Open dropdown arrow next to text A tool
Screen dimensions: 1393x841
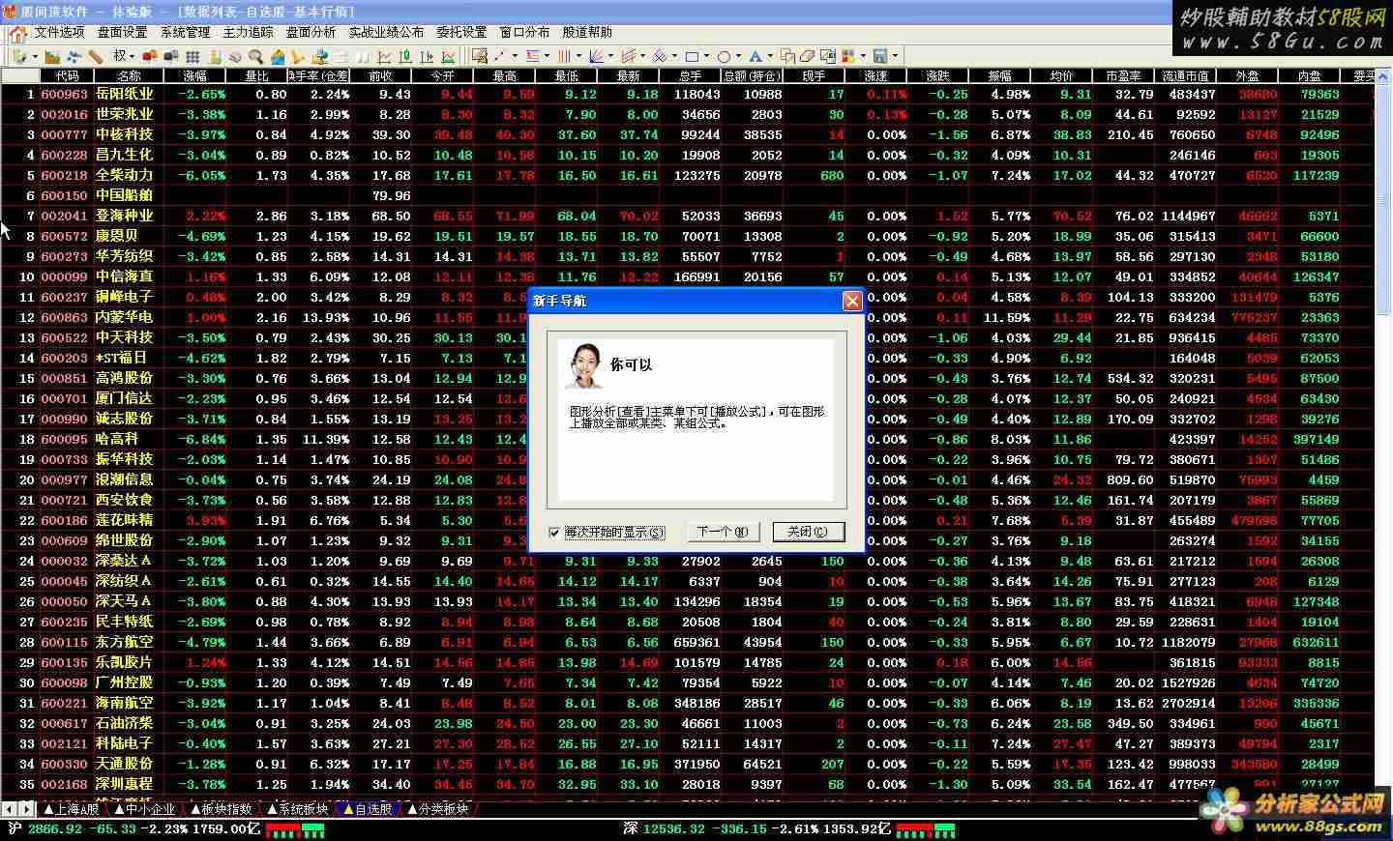770,56
